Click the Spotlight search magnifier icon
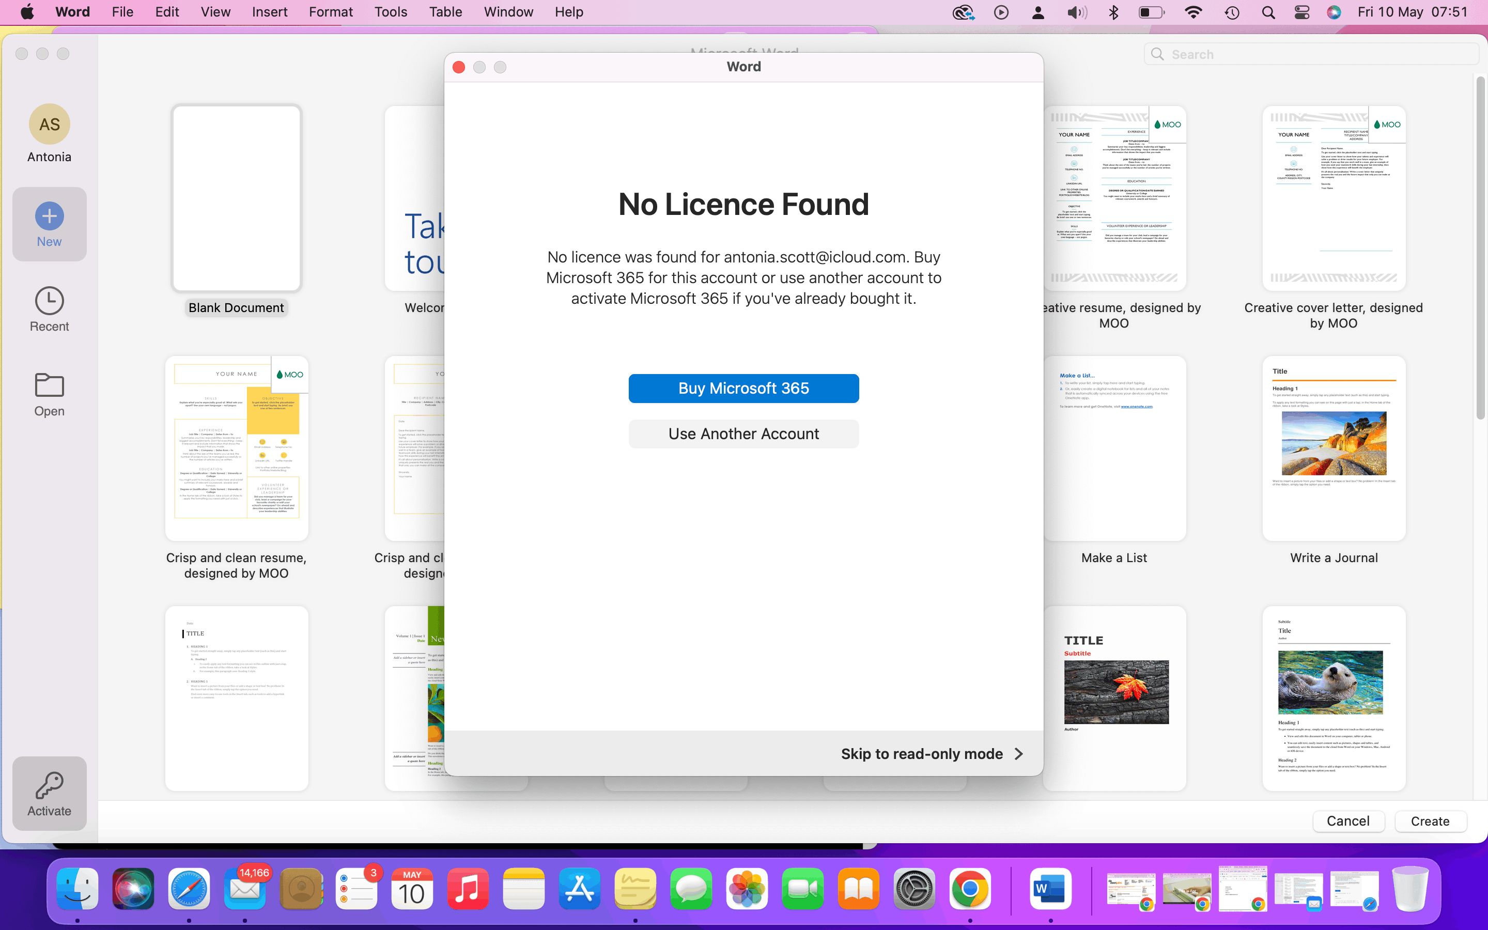Image resolution: width=1488 pixels, height=930 pixels. [1268, 12]
